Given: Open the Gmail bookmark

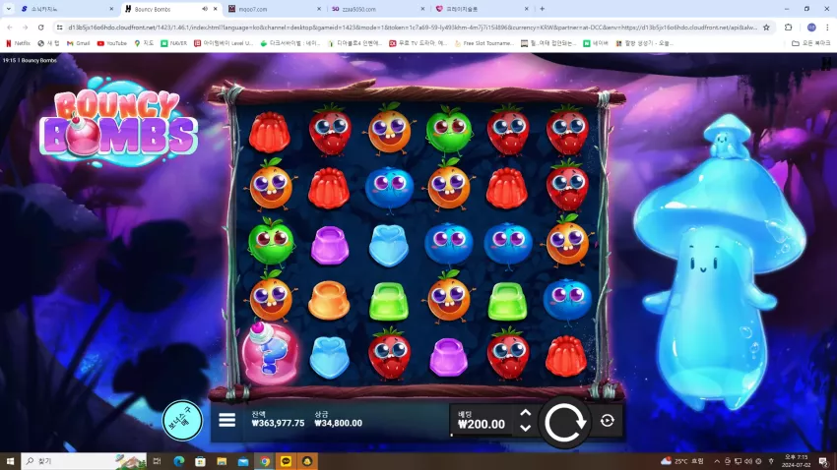Looking at the screenshot, I should pos(78,43).
